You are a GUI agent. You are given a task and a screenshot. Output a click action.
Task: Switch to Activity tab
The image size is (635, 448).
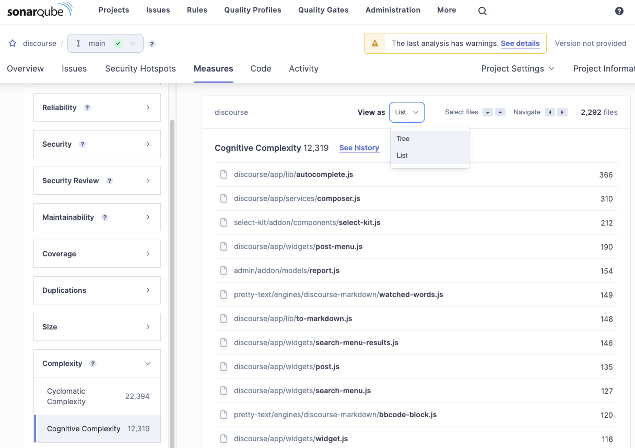[x=303, y=68]
